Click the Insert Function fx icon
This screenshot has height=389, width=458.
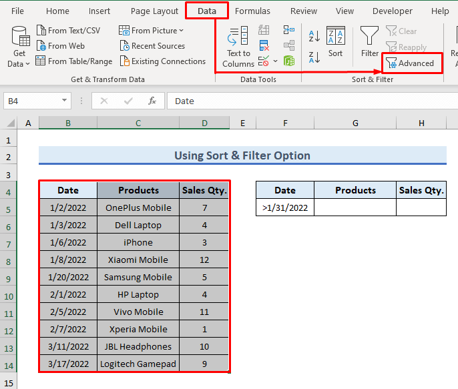[152, 101]
